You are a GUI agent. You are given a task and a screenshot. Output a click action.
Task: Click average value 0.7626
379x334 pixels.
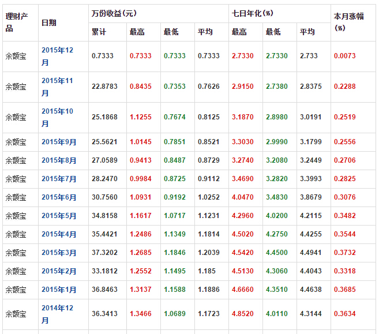point(209,87)
